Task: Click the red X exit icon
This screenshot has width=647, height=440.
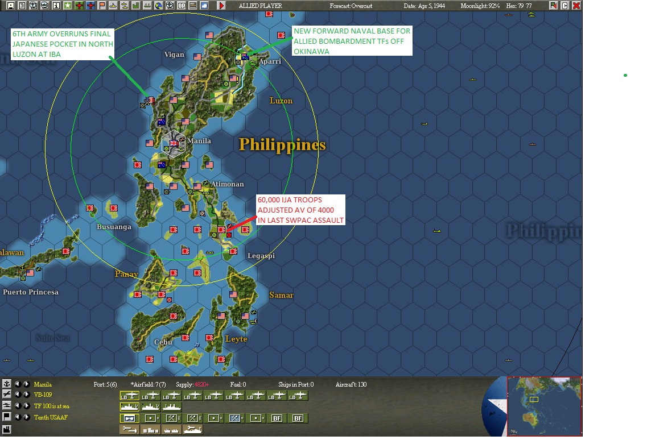Action: 576,6
